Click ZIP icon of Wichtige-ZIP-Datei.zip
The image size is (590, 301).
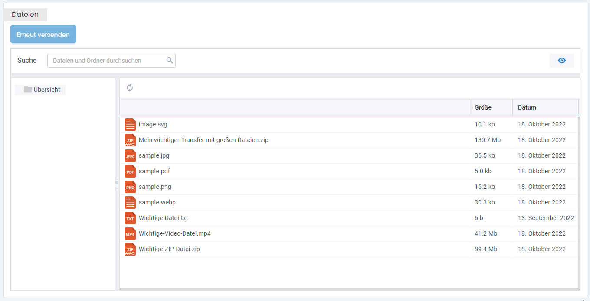pos(130,249)
